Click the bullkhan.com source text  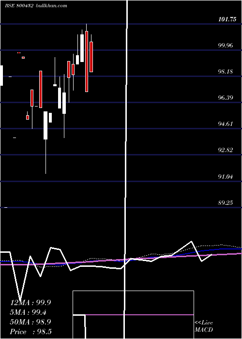[51, 6]
